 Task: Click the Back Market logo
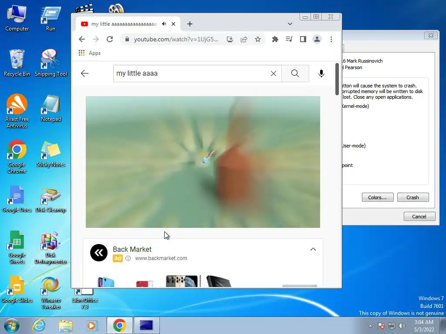pos(99,253)
